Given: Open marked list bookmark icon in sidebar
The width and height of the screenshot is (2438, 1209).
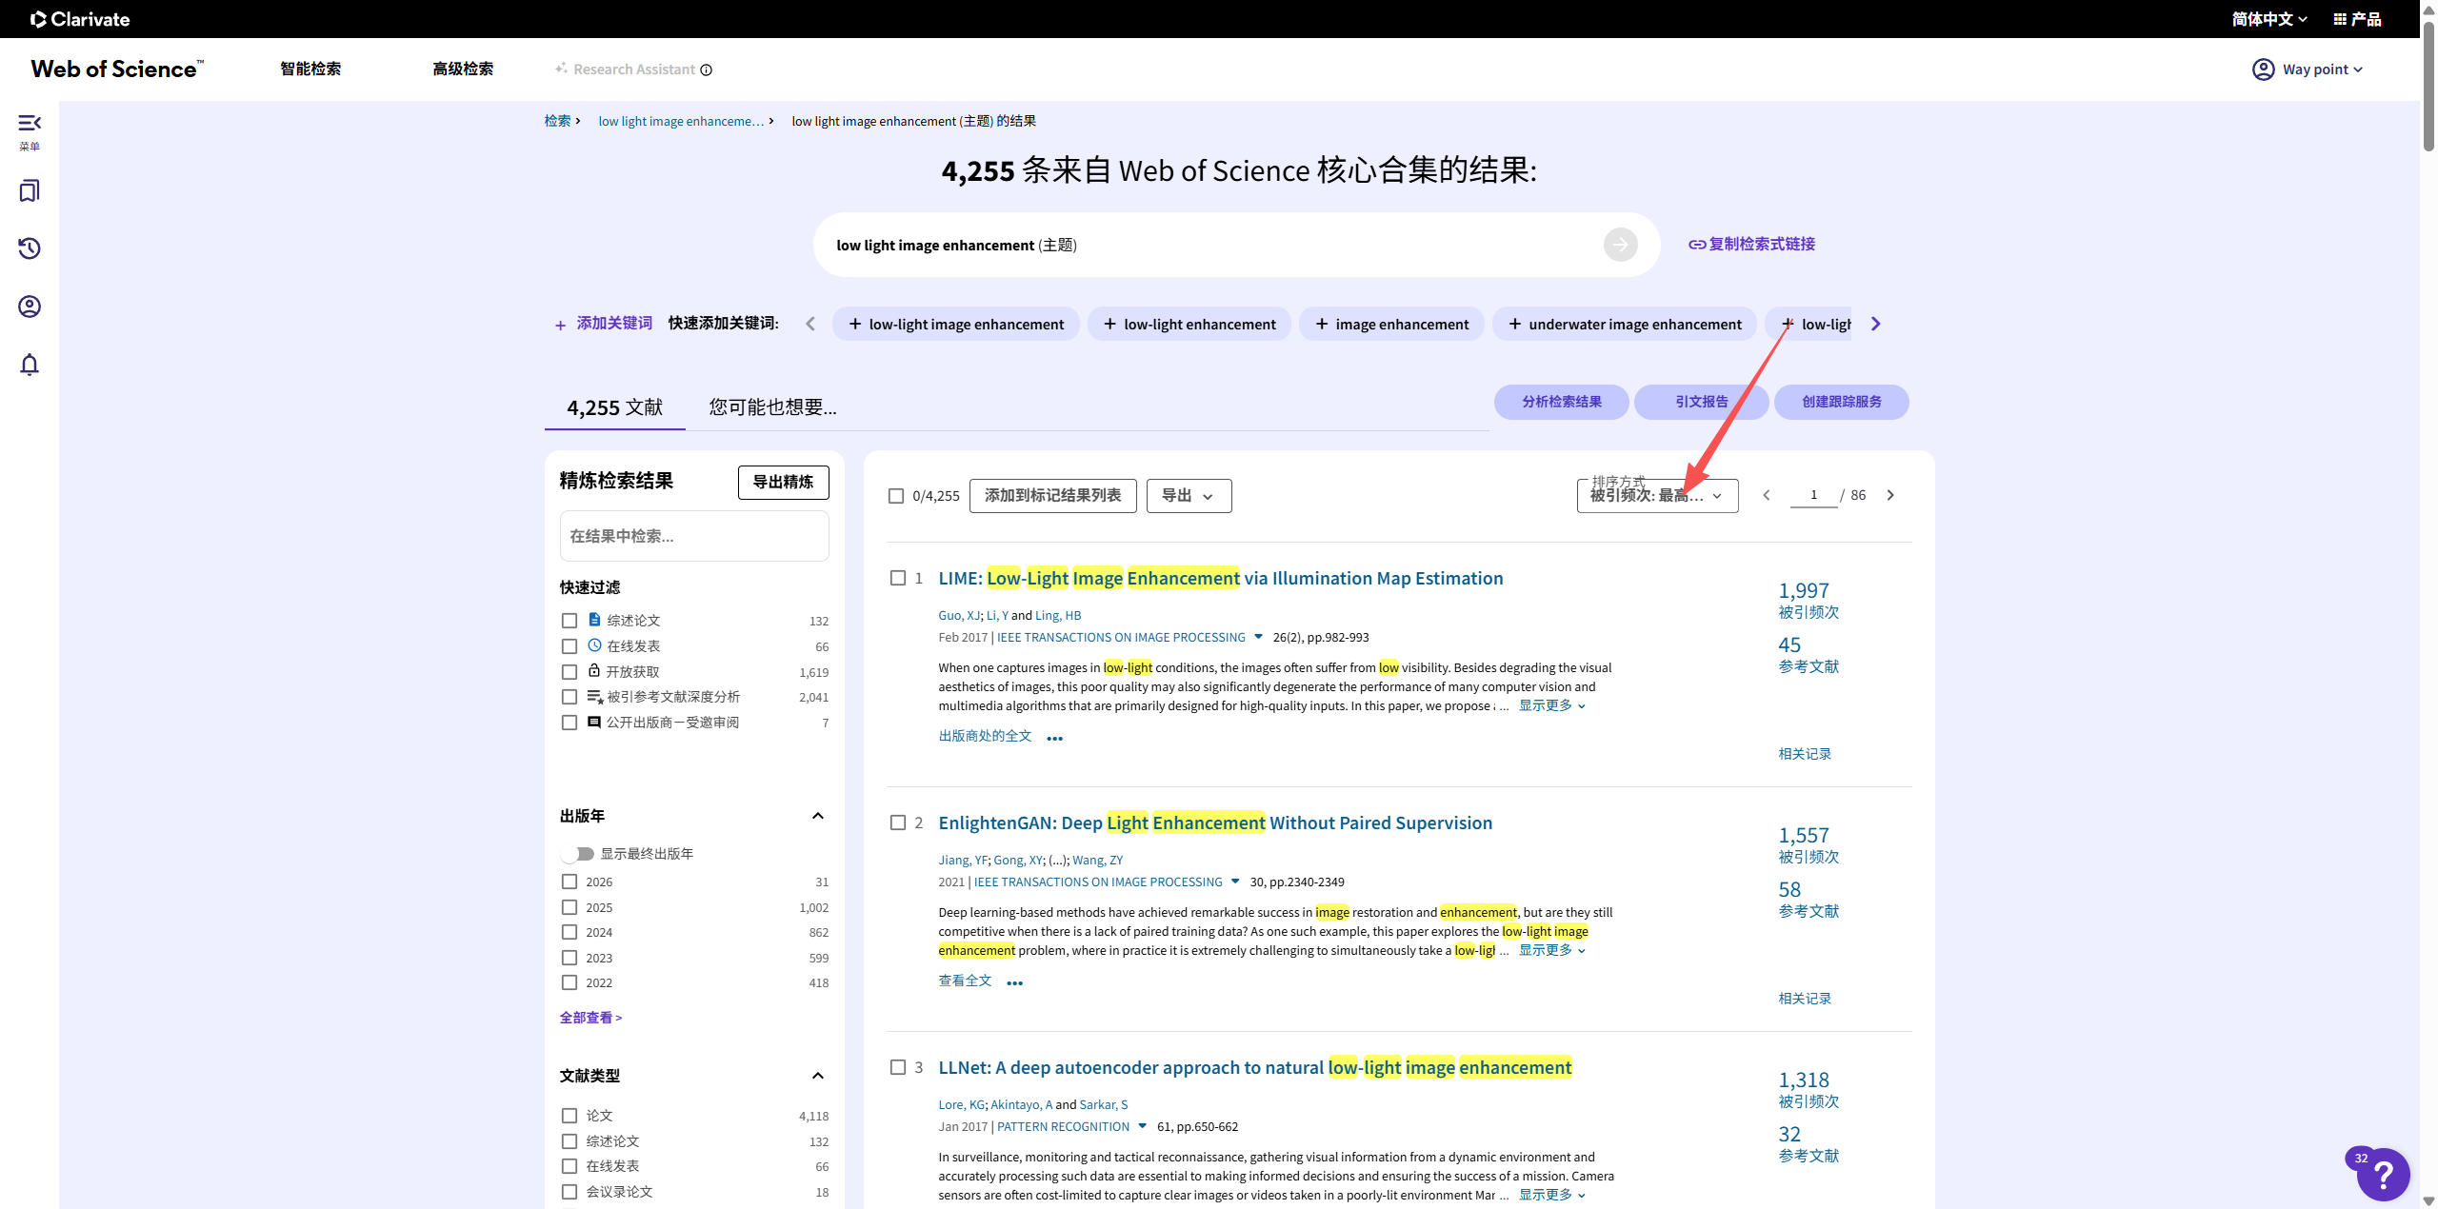Looking at the screenshot, I should pos(30,191).
